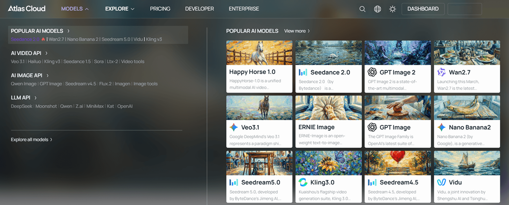Click 'Google DeepMind's Veo 3.1' description text
The image size is (509, 205).
pyautogui.click(x=255, y=140)
